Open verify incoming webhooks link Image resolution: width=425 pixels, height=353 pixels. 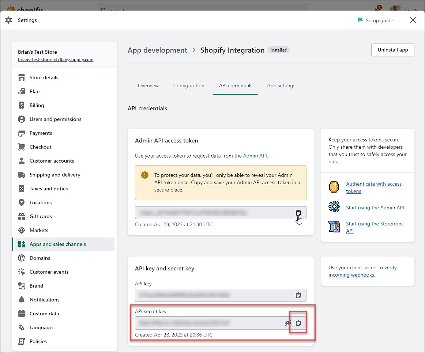tap(362, 271)
